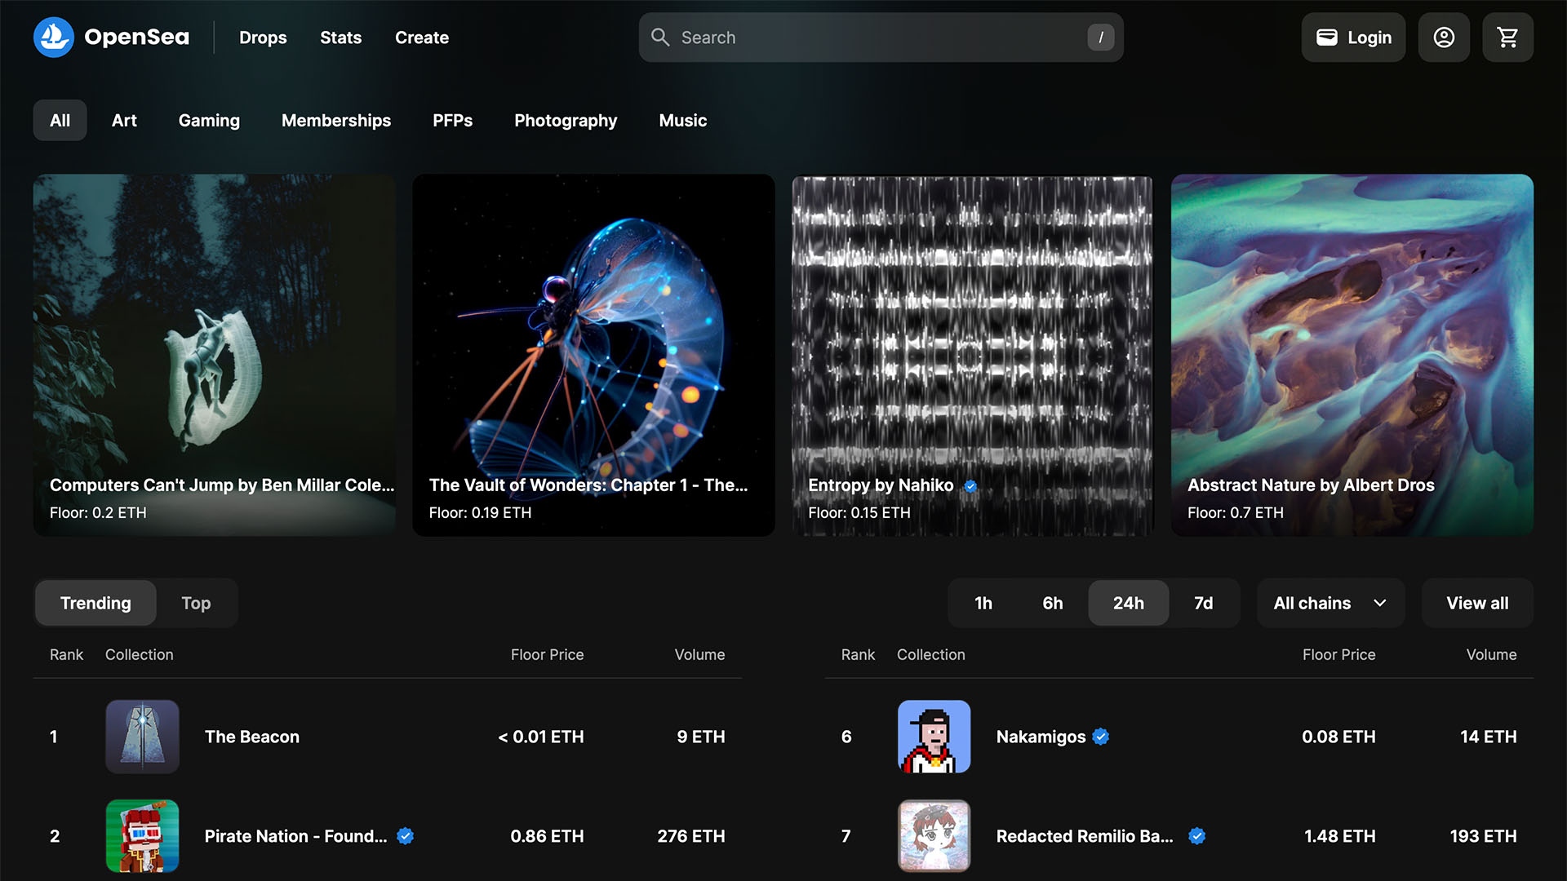The height and width of the screenshot is (881, 1567).
Task: Open the Drops menu
Action: click(x=263, y=38)
